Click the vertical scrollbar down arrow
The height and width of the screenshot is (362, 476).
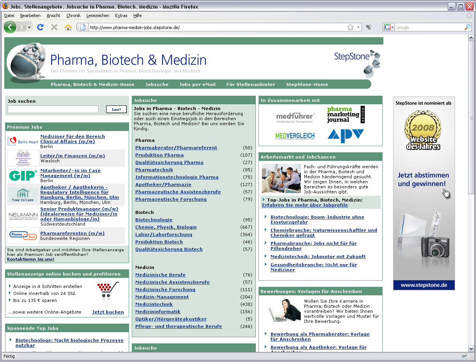click(471, 348)
